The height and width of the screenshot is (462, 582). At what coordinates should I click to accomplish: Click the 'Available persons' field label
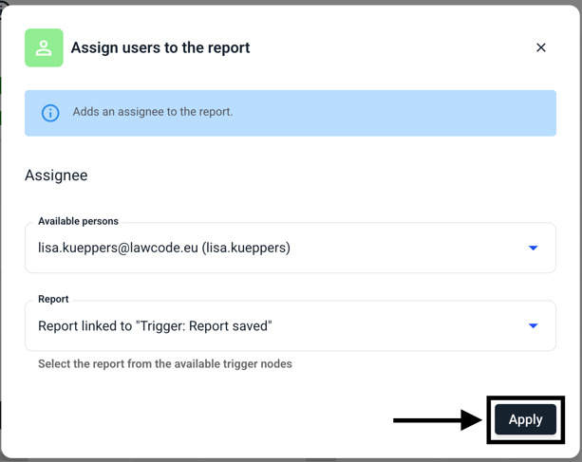[x=78, y=221]
